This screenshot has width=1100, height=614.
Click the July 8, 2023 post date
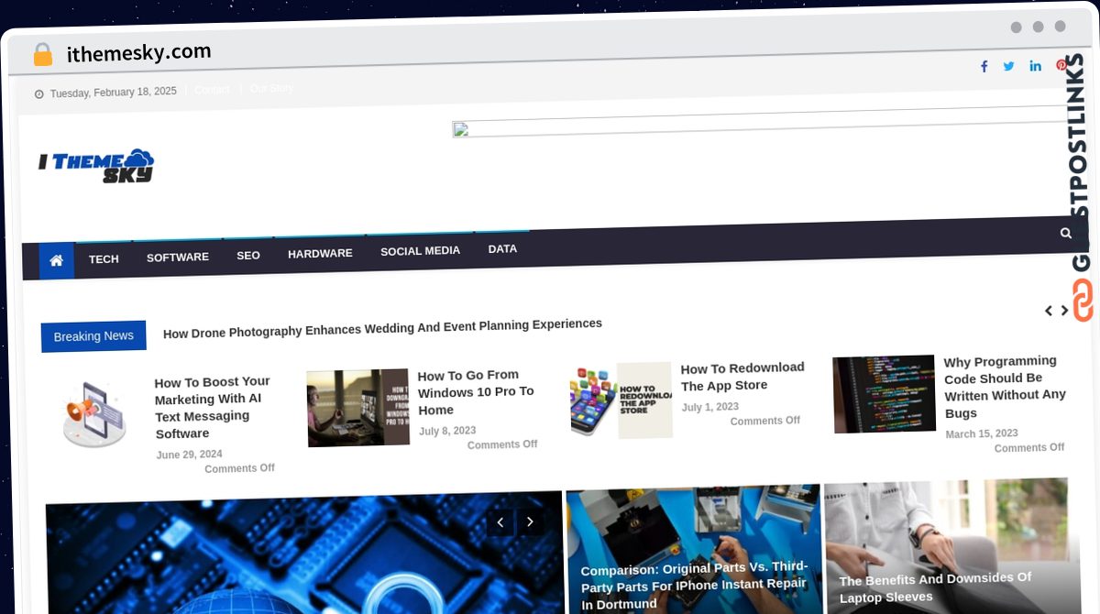point(447,431)
